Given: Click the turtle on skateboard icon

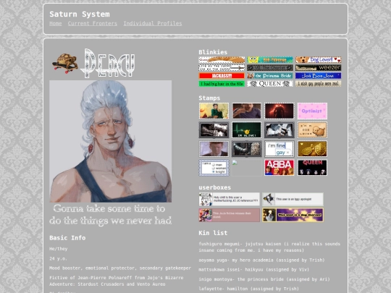Looking at the screenshot, I should click(65, 63).
